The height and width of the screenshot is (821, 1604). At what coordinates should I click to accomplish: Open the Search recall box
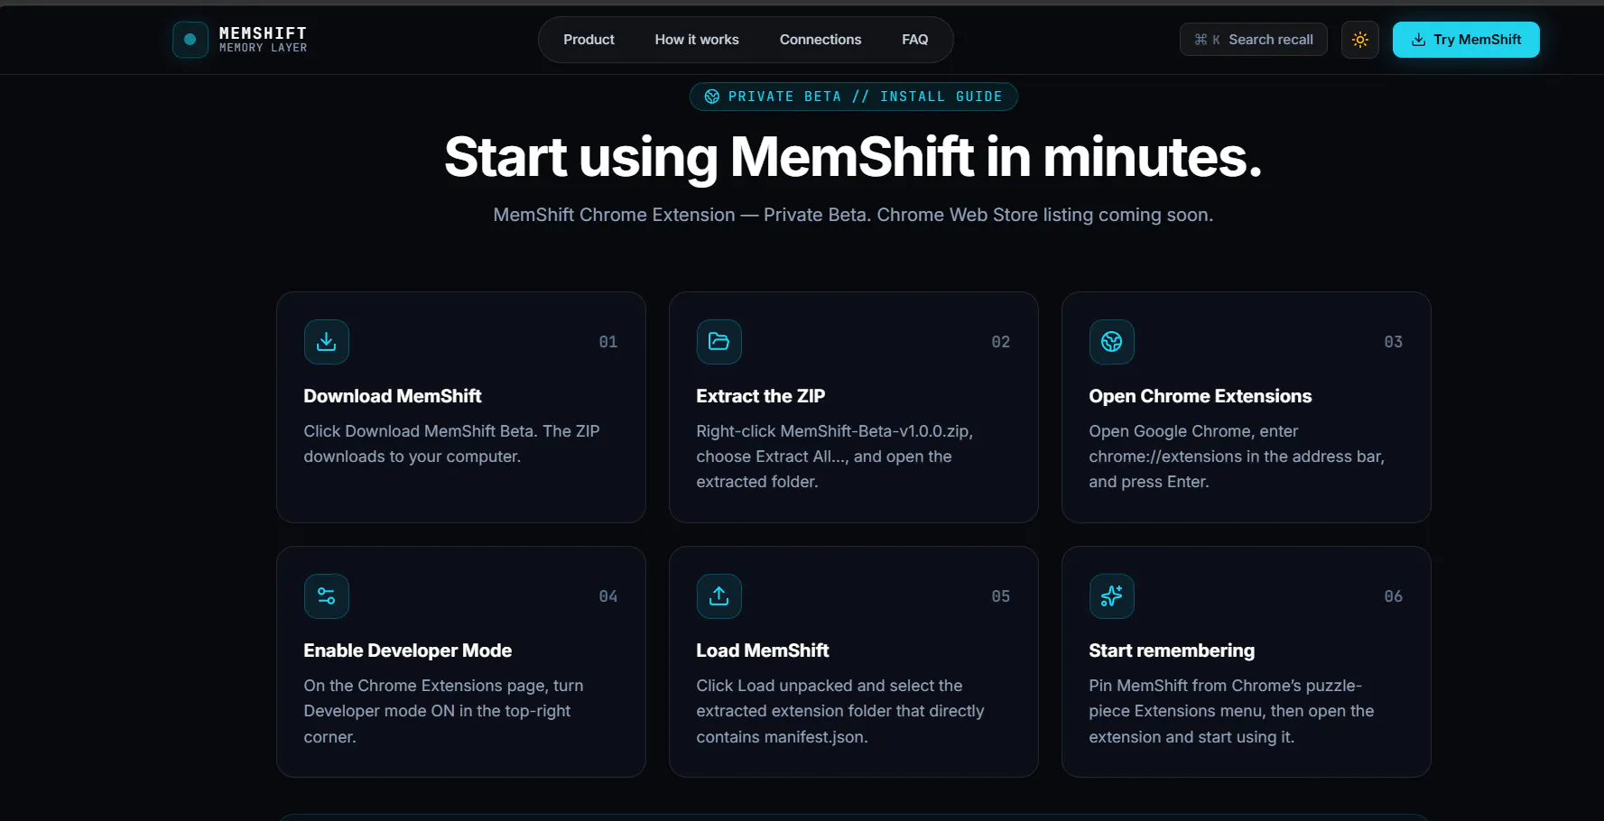1253,40
